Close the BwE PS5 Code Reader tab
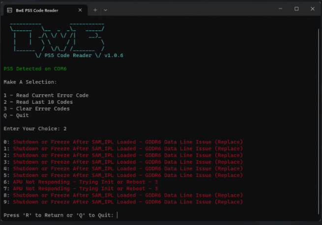This screenshot has width=322, height=225. 81,10
